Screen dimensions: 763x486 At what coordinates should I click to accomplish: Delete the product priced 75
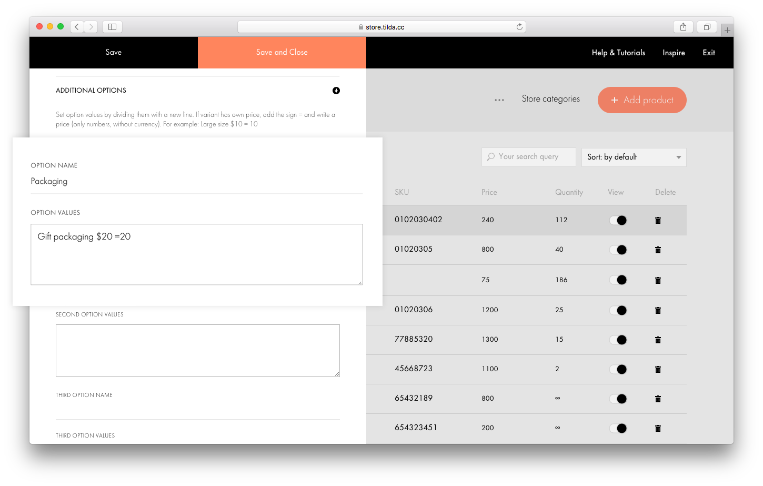coord(658,280)
